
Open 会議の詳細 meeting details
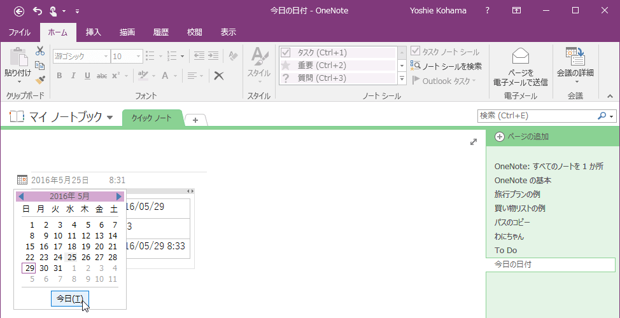(x=575, y=66)
